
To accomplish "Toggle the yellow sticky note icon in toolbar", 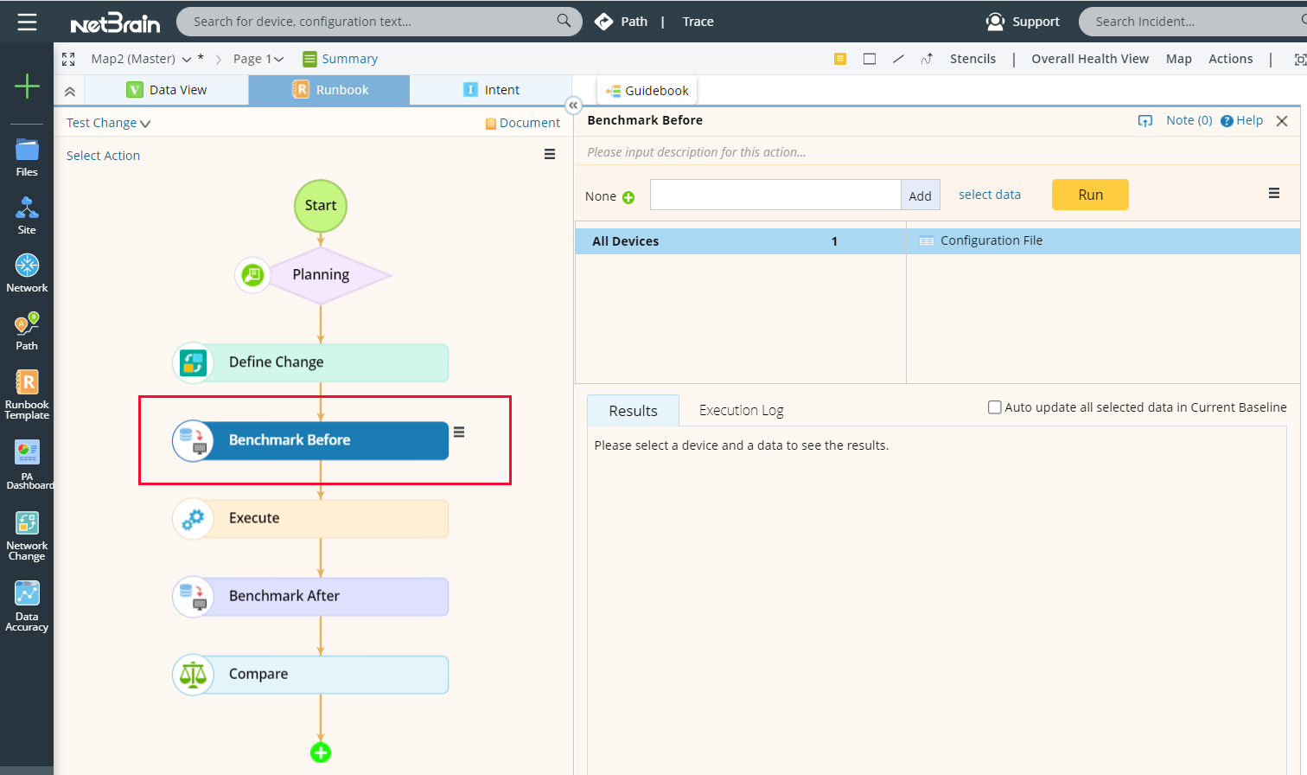I will (x=840, y=58).
